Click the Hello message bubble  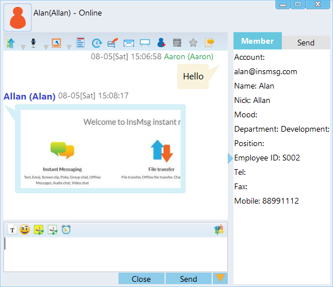[x=193, y=76]
